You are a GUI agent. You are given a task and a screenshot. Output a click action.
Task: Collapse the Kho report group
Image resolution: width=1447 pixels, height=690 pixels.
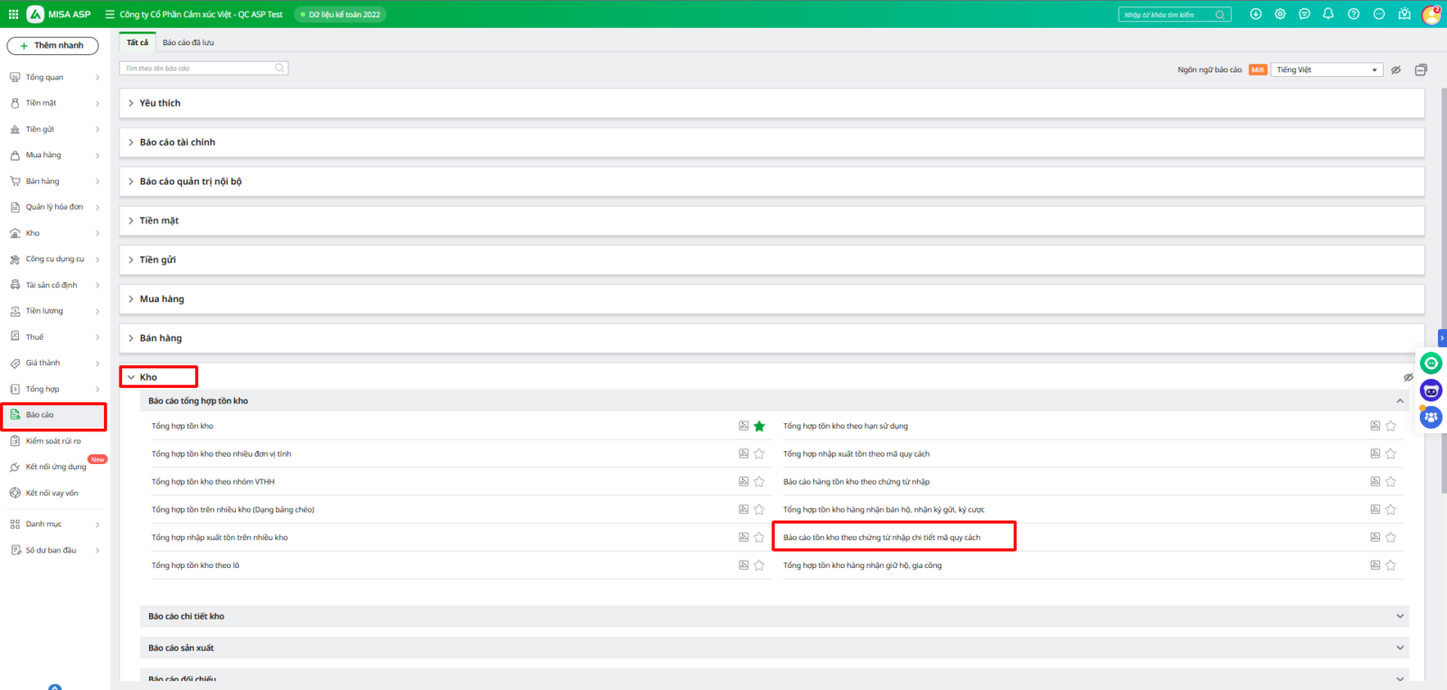[147, 377]
